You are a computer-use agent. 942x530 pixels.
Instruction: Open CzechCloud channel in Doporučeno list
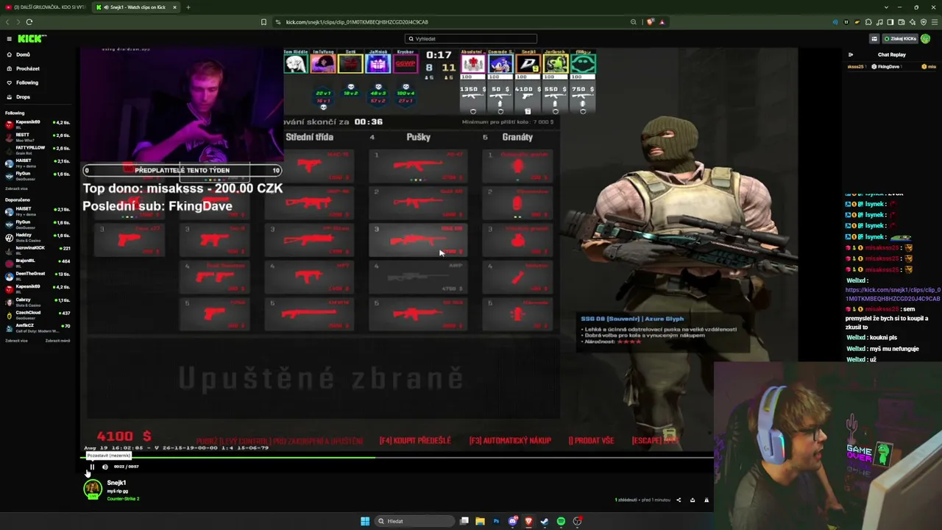click(37, 314)
